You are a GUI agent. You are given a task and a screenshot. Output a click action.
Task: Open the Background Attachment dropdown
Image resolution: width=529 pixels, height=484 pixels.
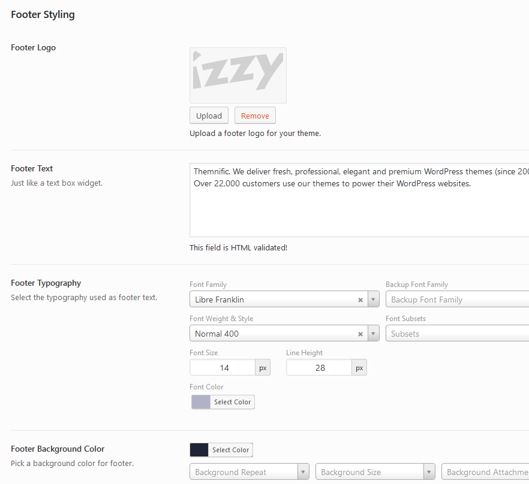[x=486, y=472]
